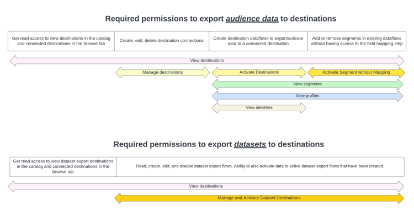
Task: Click the blue 'View profiles' arrow
Action: 307,96
